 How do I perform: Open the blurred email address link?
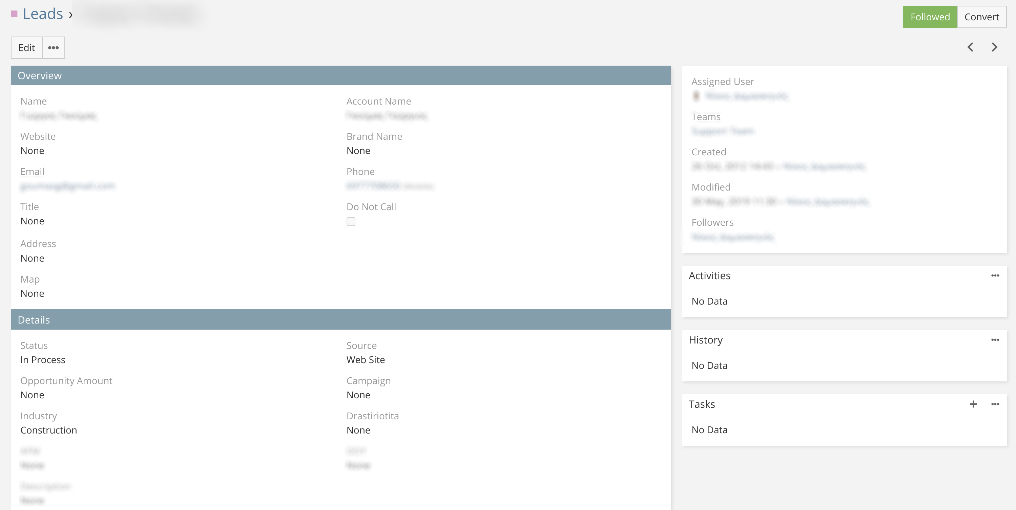coord(67,186)
